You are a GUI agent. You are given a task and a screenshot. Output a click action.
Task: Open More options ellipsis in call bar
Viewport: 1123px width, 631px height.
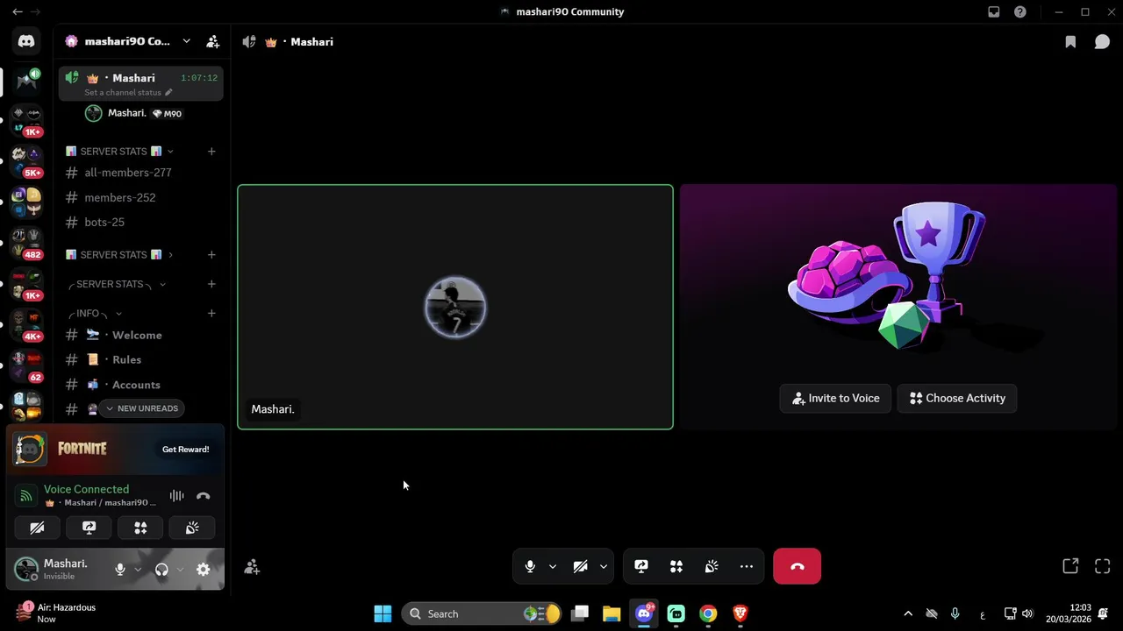click(x=747, y=566)
